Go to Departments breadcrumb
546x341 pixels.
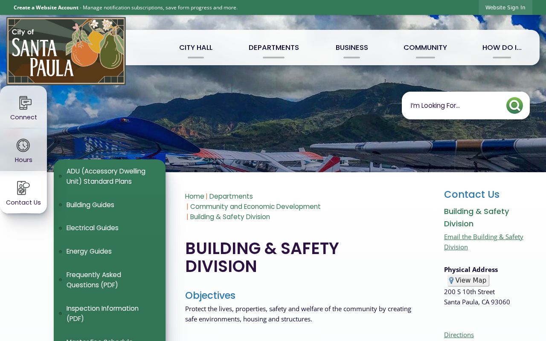pyautogui.click(x=231, y=197)
